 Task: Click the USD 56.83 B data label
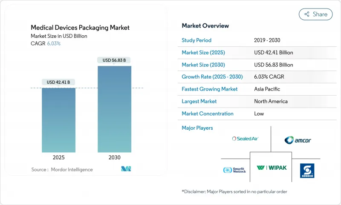click(114, 60)
